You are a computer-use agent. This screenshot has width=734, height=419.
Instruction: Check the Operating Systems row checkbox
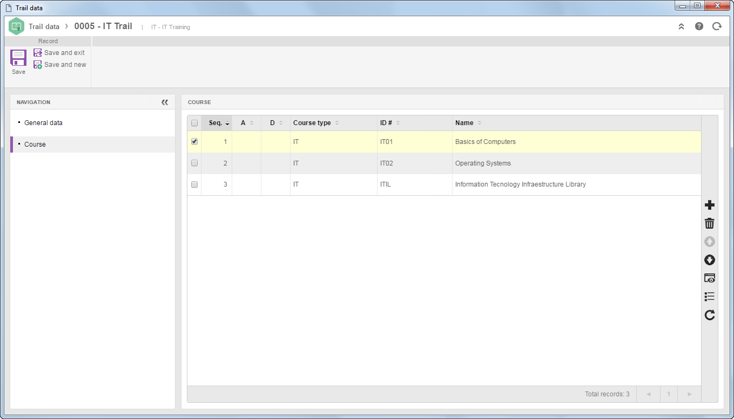point(194,163)
